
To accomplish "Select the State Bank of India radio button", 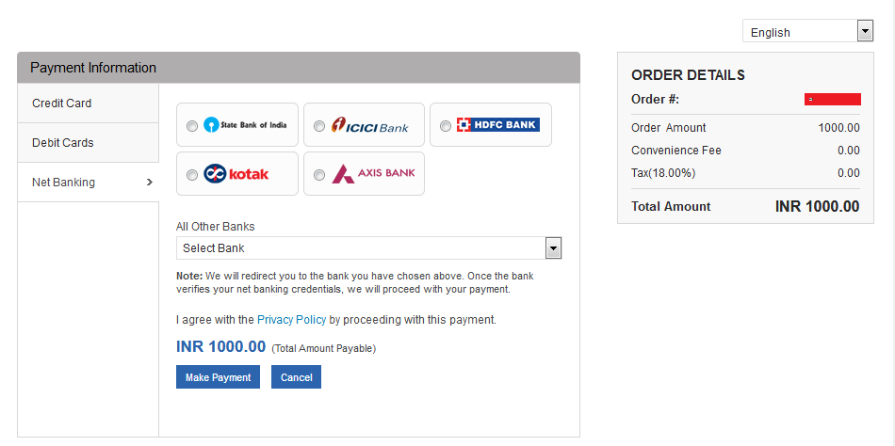I will click(192, 125).
